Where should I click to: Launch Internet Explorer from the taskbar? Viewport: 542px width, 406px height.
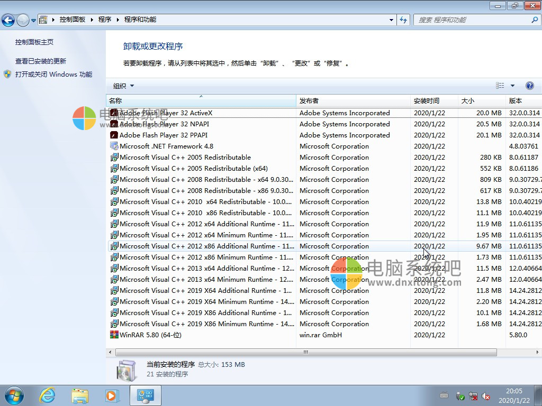coord(47,395)
